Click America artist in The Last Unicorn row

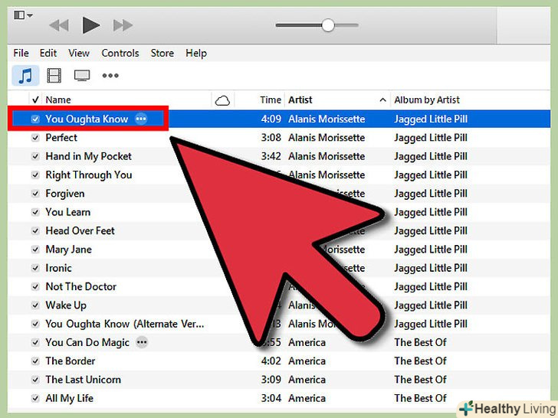click(x=307, y=380)
